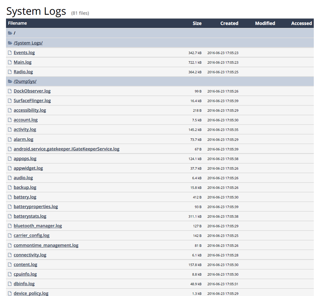Viewport: 321px width, 296px height.
Task: Click the file icon beside Events.log
Action: click(9, 53)
